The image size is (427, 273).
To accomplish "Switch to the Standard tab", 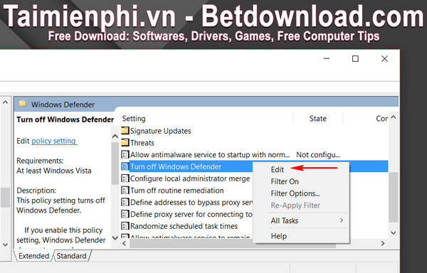I will click(71, 256).
